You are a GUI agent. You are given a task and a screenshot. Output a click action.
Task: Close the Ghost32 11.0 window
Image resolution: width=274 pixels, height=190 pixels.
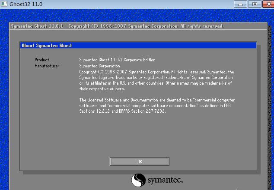(x=268, y=4)
